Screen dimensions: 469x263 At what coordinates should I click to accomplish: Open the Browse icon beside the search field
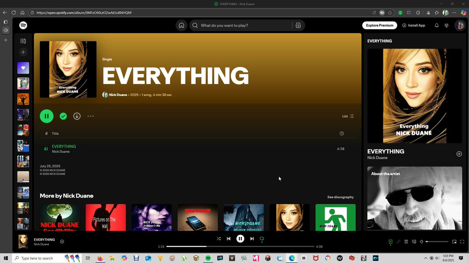tap(298, 25)
